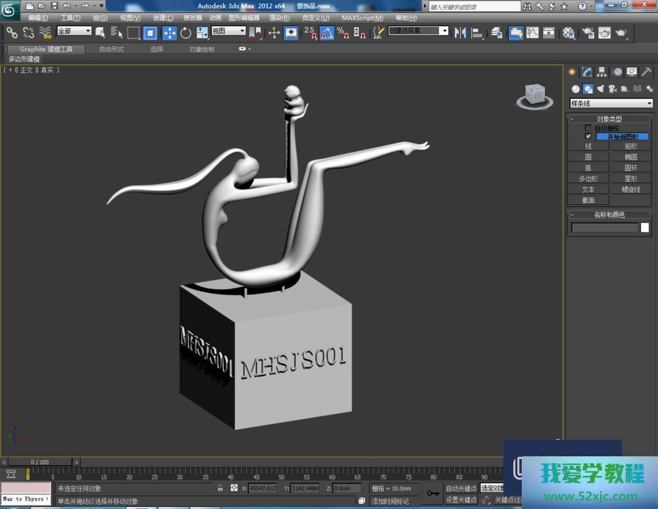This screenshot has height=509, width=658.
Task: Uncheck the 开始新图形 checkbox
Action: coord(588,136)
